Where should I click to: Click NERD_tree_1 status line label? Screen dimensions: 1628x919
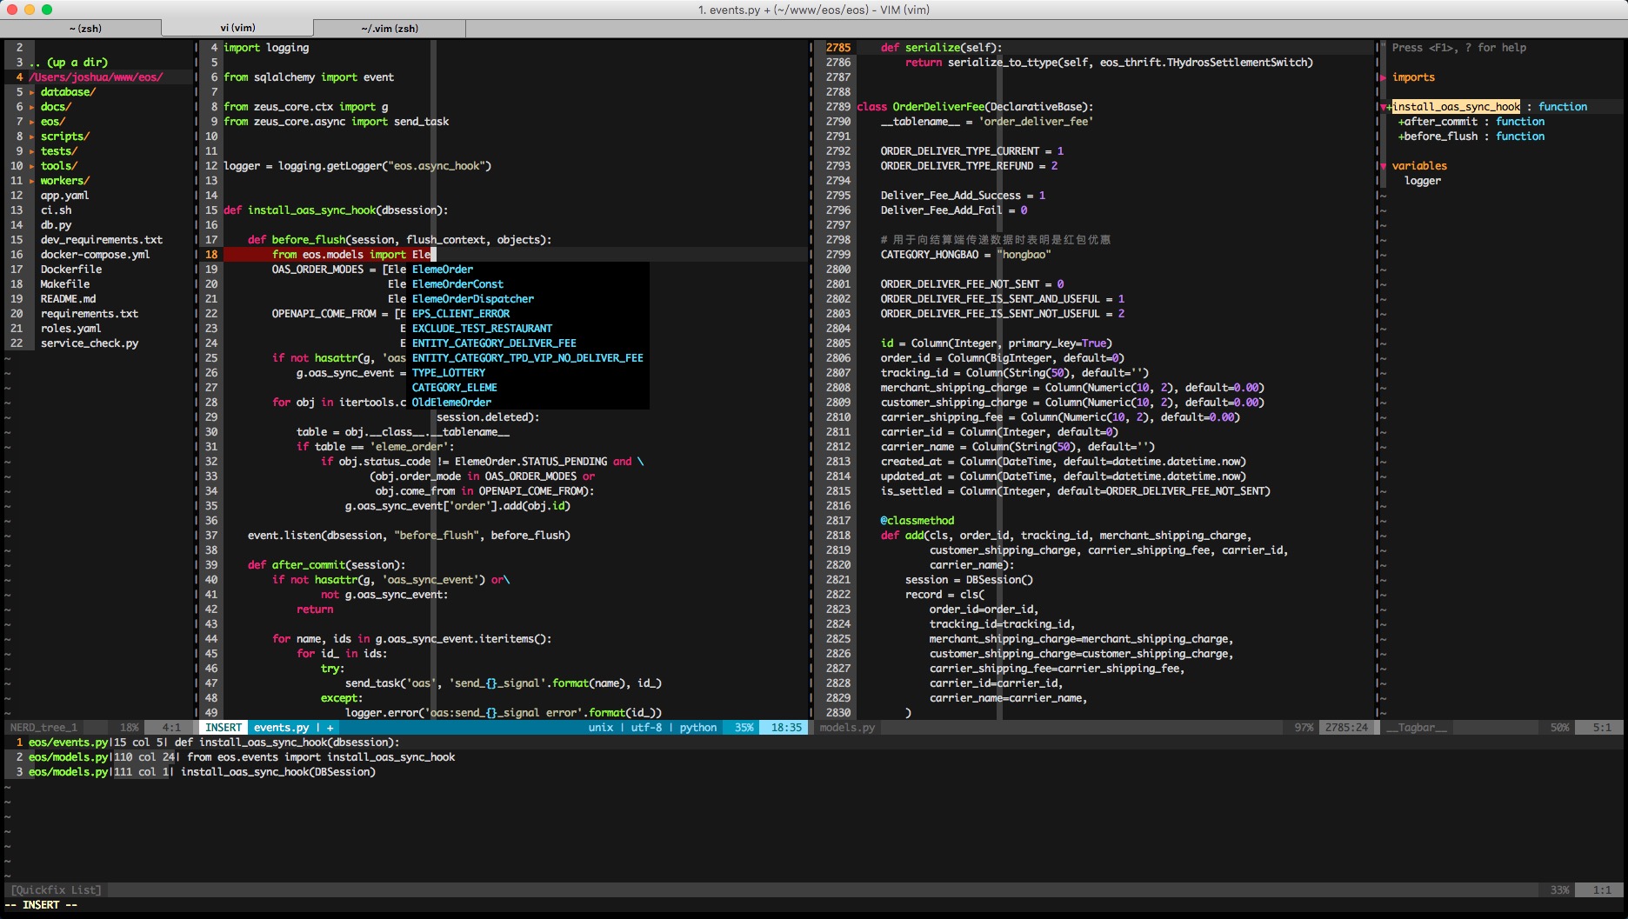(43, 728)
